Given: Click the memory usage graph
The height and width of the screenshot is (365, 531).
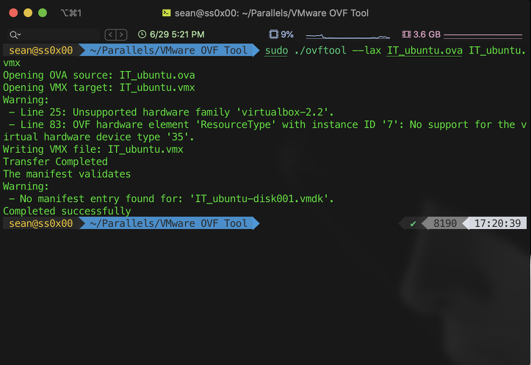Looking at the screenshot, I should 483,35.
